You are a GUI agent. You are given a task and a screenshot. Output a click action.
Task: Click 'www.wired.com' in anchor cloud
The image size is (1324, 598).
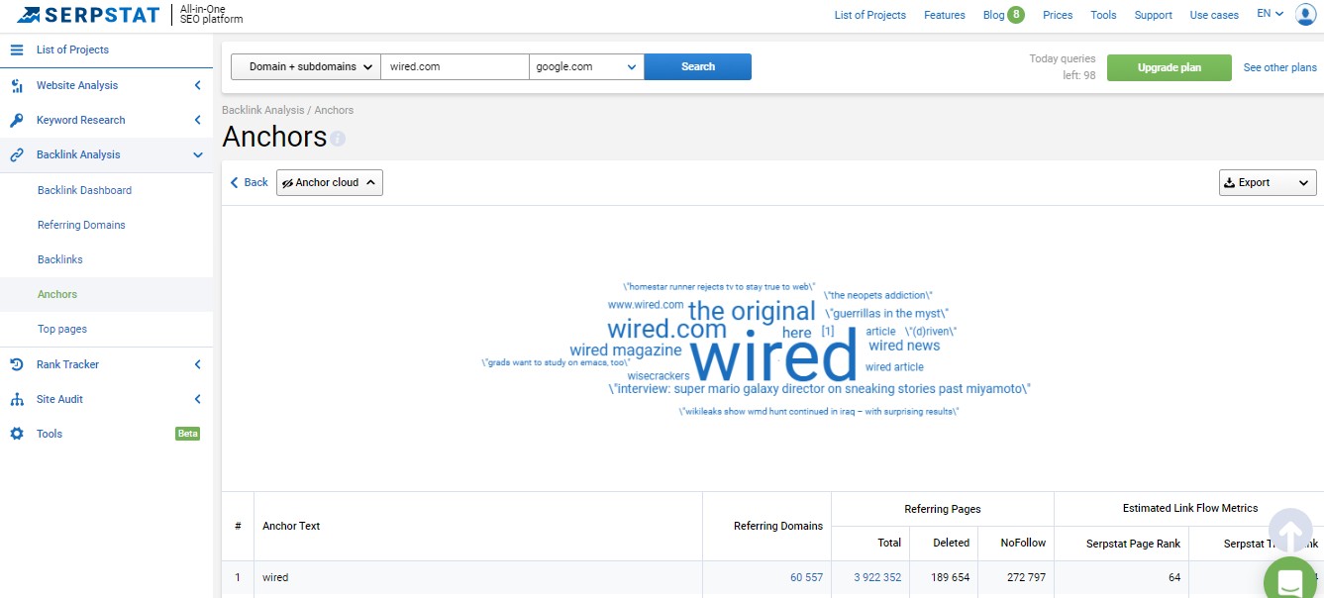646,305
